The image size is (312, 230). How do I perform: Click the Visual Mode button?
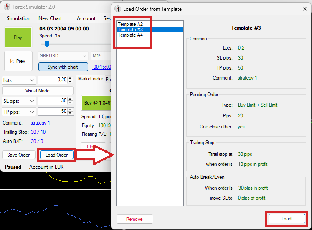point(38,91)
